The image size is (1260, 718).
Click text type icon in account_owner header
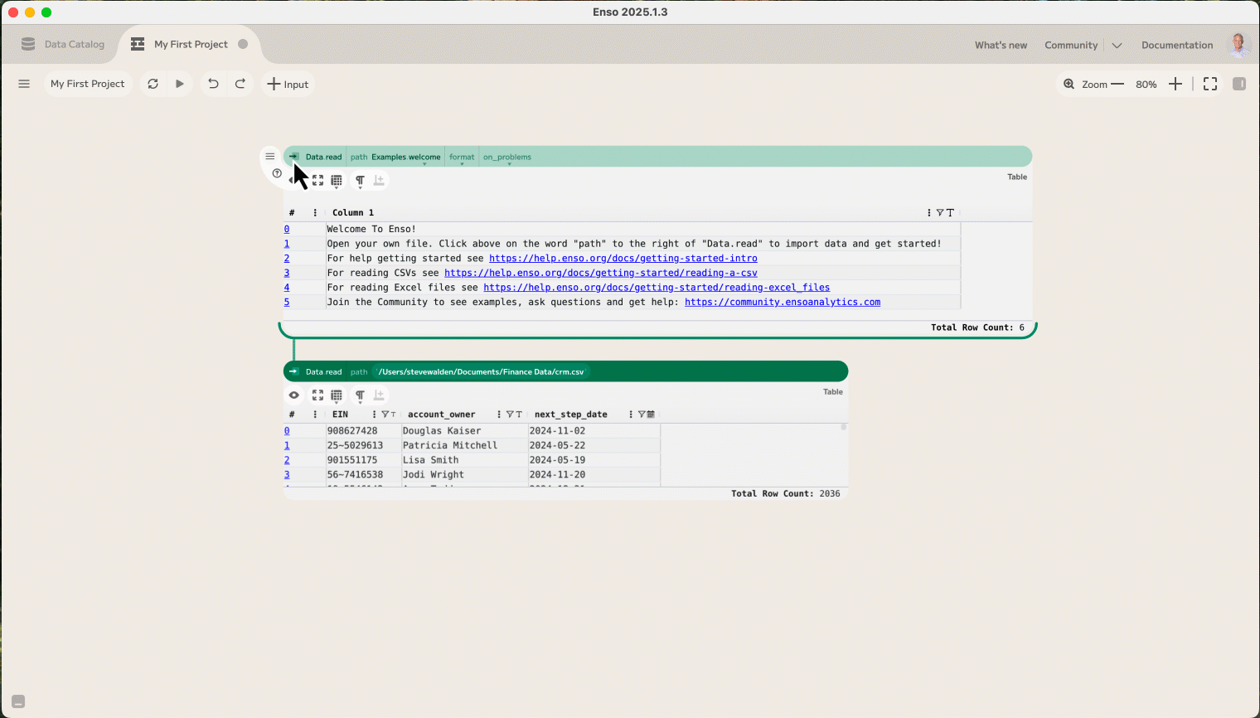point(519,415)
